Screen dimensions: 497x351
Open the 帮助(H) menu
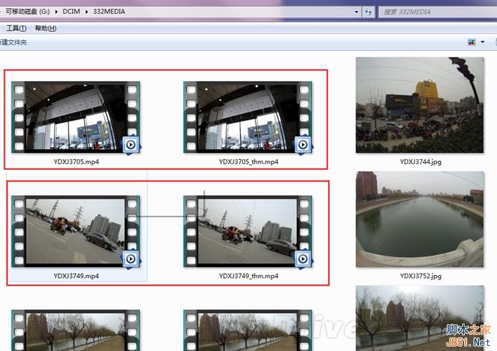(x=45, y=28)
